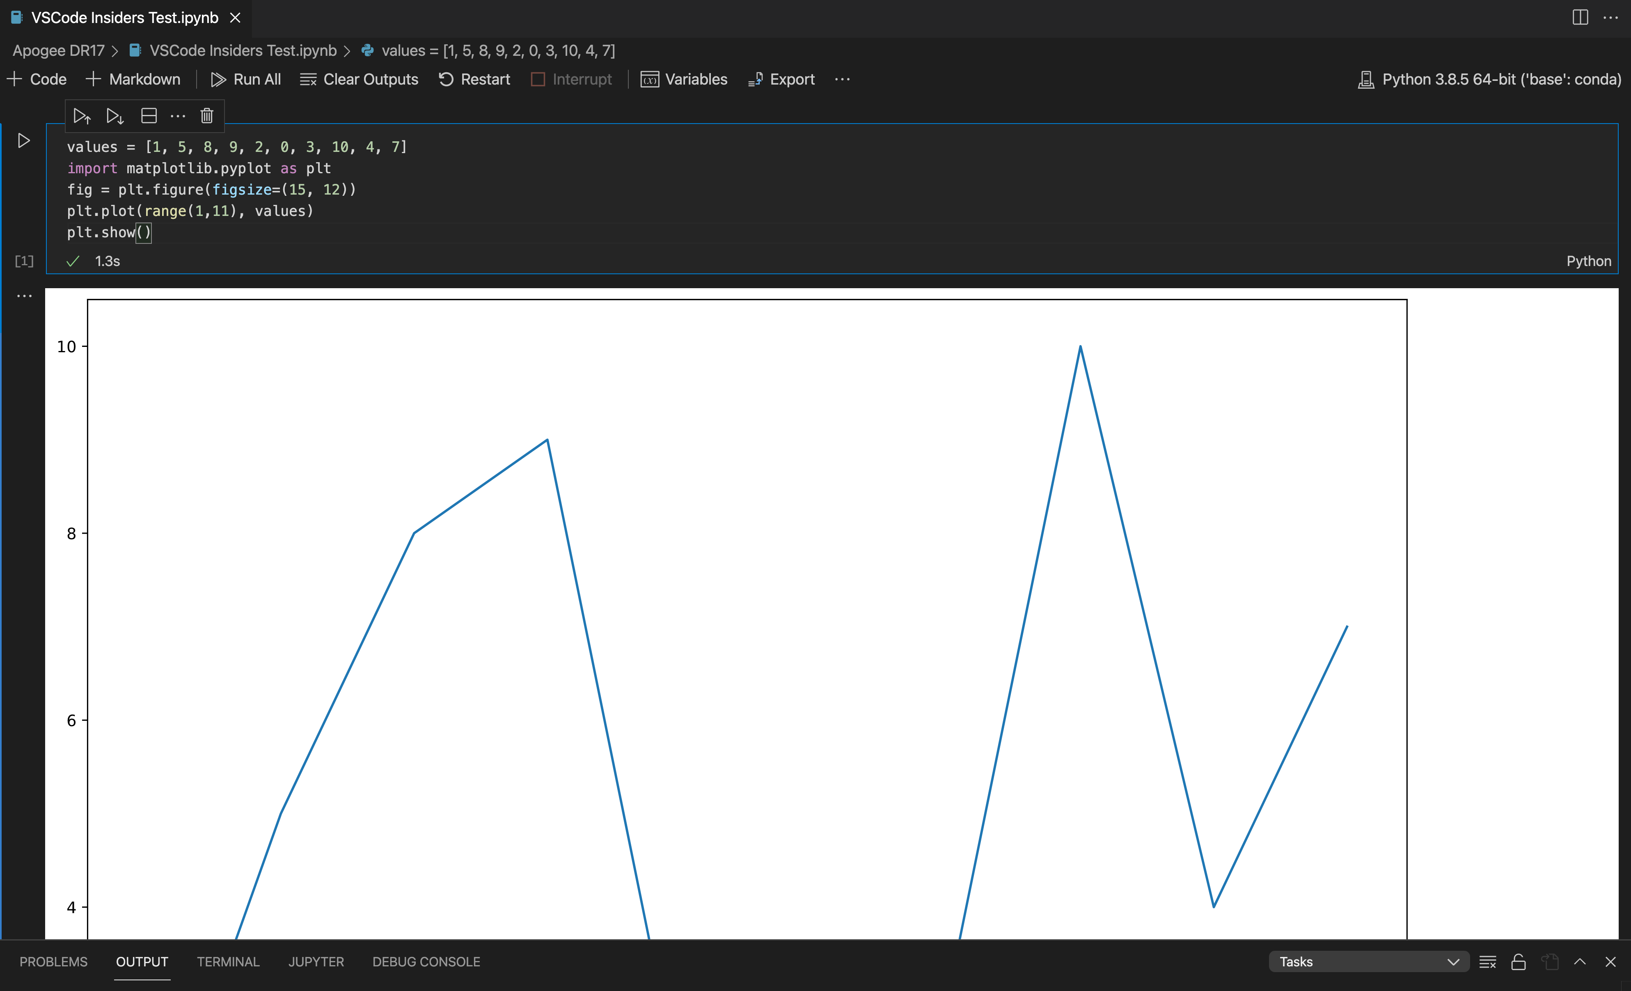Switch to the TERMINAL tab
The width and height of the screenshot is (1631, 991).
[228, 961]
